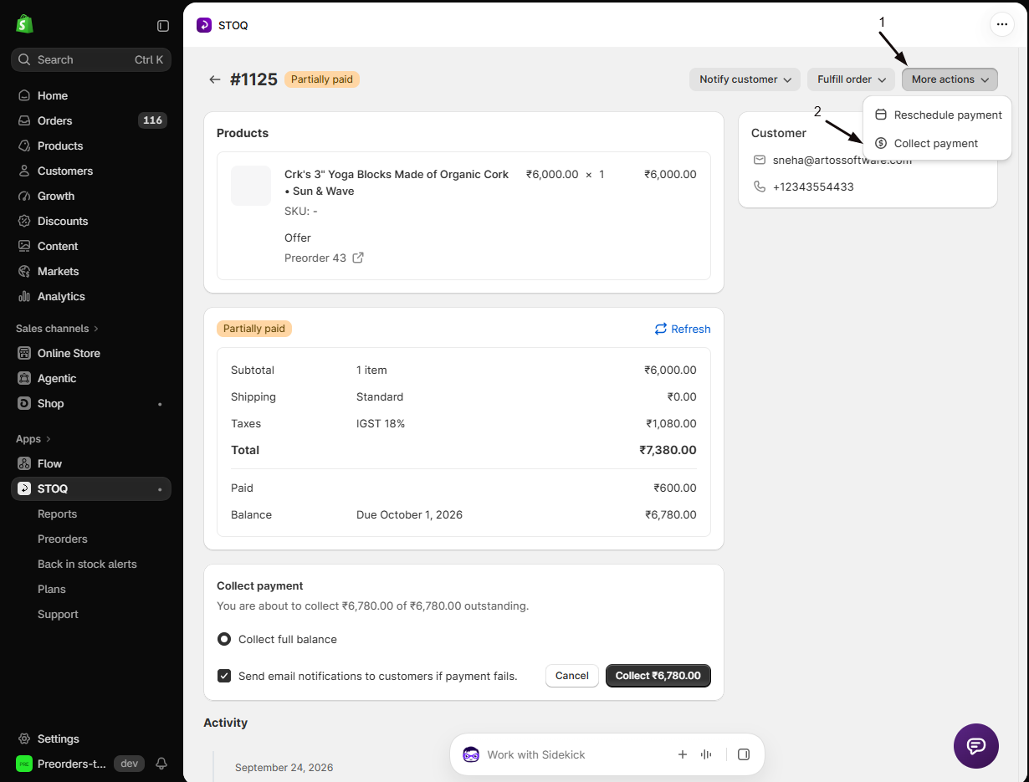The width and height of the screenshot is (1029, 782).
Task: Click the Settings gear icon
Action: point(24,739)
